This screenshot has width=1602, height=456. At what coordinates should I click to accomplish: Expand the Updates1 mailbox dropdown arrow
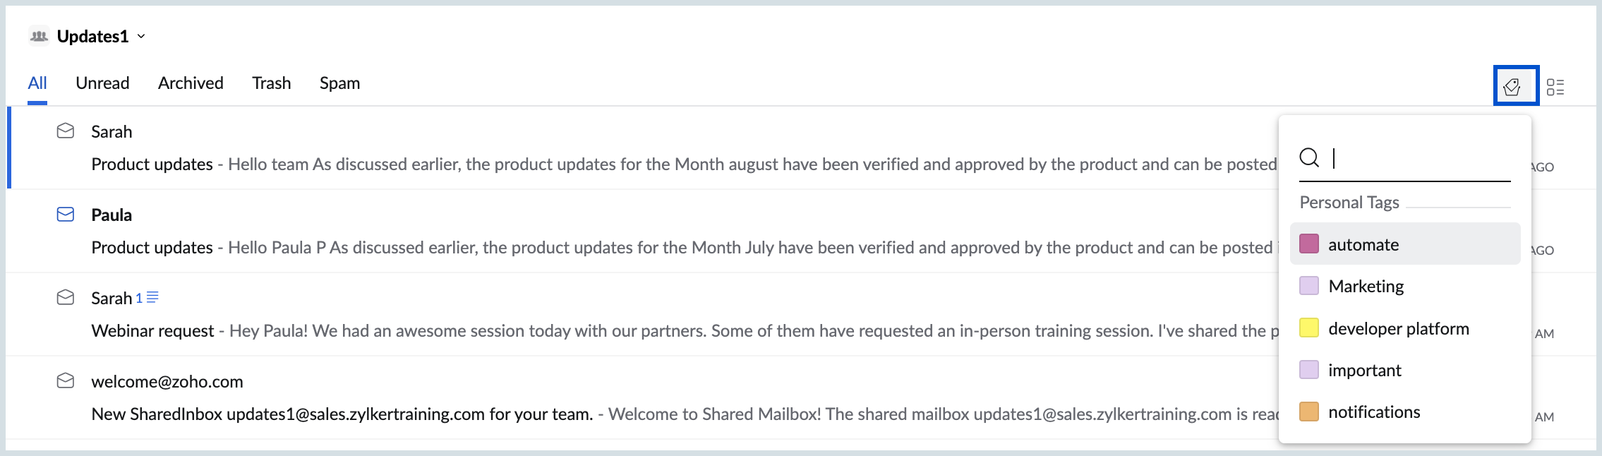141,36
